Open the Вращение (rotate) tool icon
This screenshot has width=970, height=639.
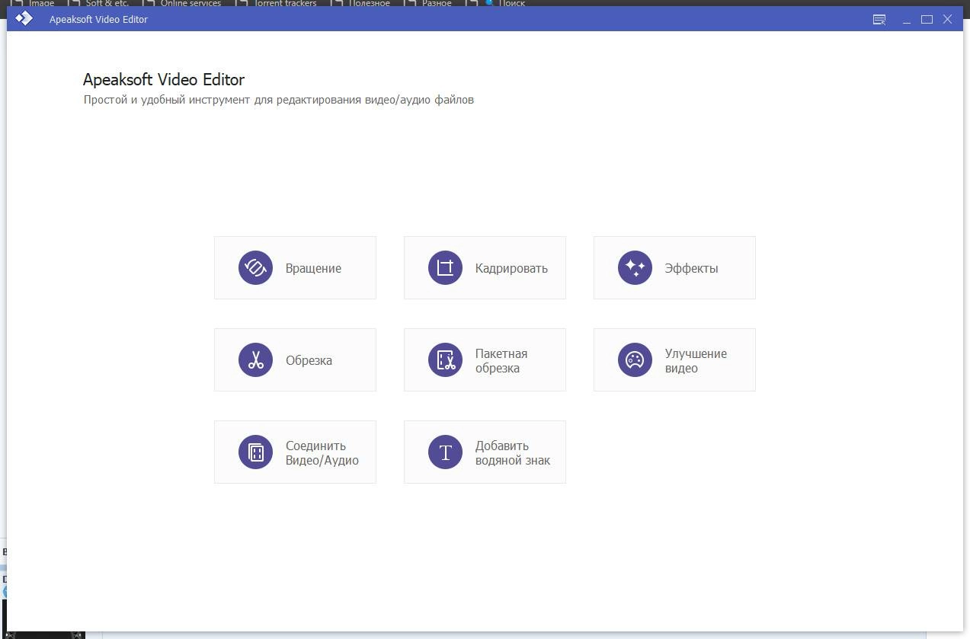(255, 268)
